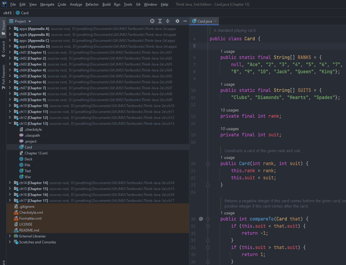Image resolution: width=346 pixels, height=265 pixels.
Task: Fold the Card constructor at line 20
Action: click(208, 164)
